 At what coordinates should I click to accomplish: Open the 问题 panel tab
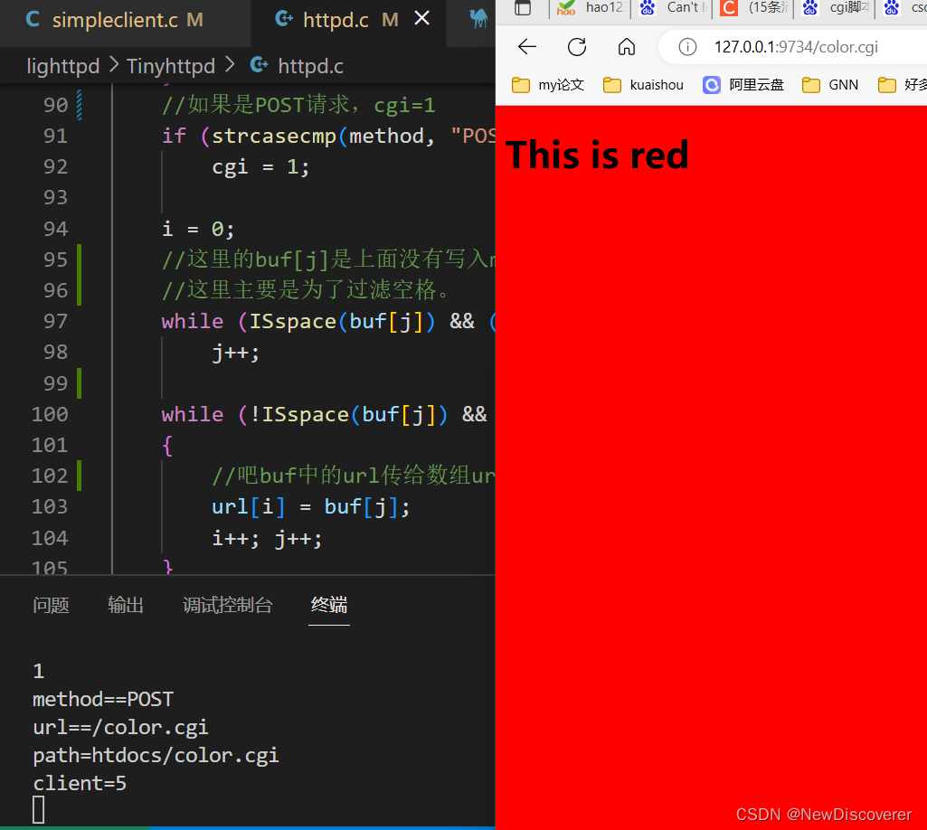(51, 606)
